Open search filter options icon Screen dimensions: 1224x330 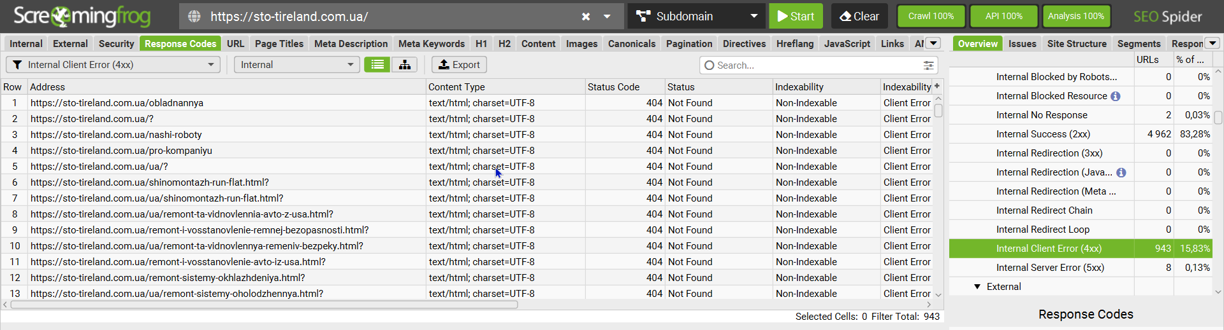929,65
